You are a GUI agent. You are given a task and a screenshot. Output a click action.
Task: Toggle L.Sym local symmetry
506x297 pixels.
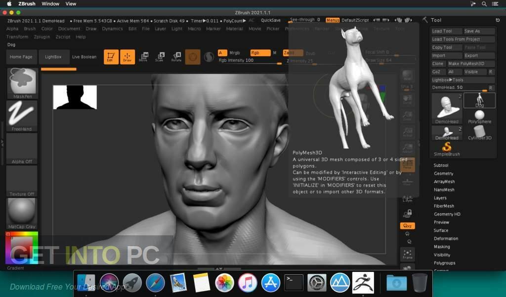pos(407,198)
